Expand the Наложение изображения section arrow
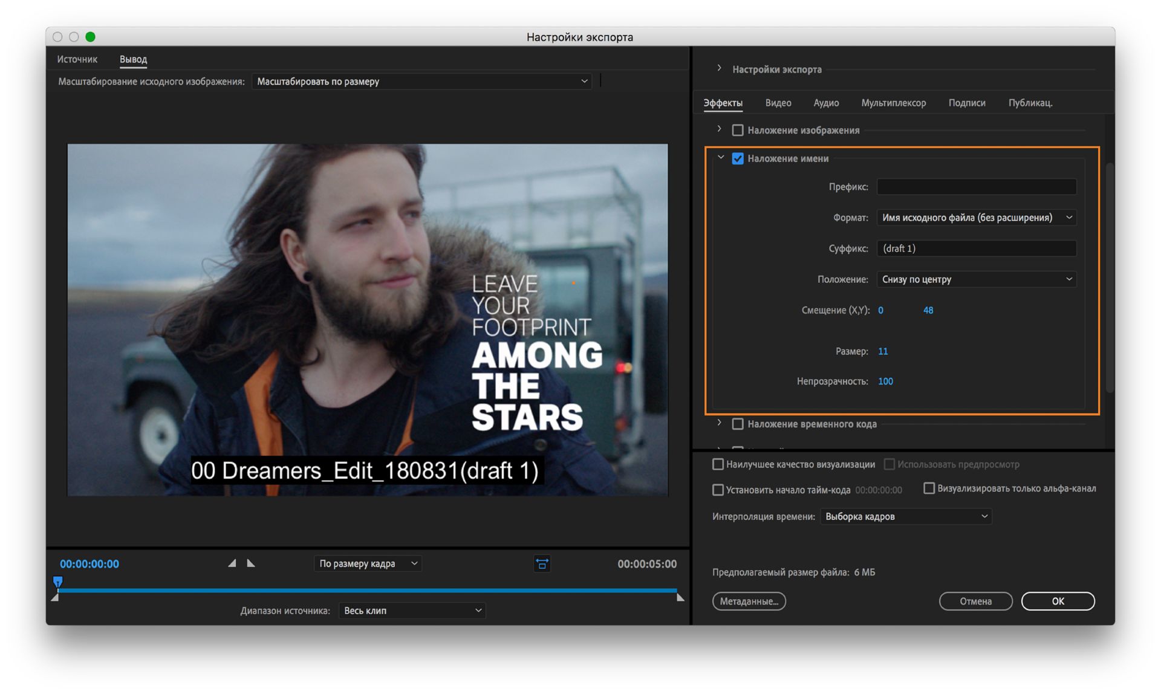This screenshot has height=694, width=1161. tap(719, 129)
